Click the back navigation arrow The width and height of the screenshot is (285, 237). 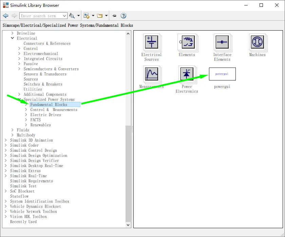(x=6, y=16)
